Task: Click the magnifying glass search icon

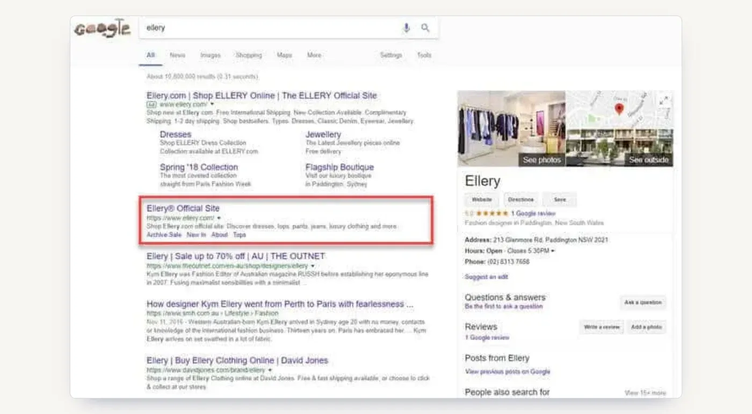Action: tap(425, 28)
